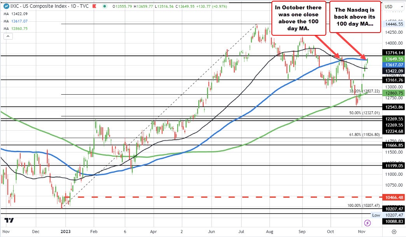
Task: Click the 2023 label on the time axis
Action: pyautogui.click(x=65, y=232)
